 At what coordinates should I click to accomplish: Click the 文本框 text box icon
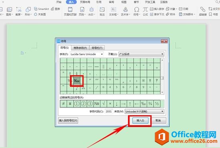coord(113,10)
